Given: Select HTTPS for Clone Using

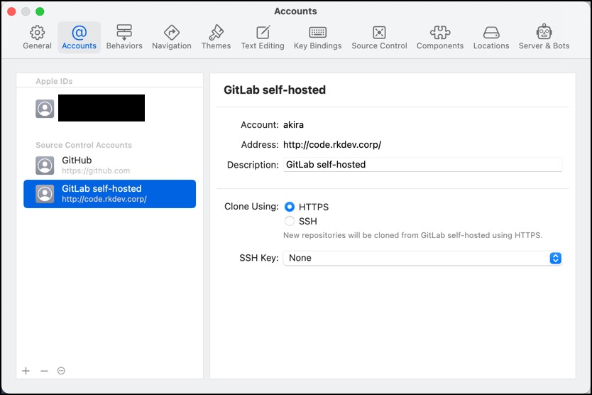Looking at the screenshot, I should (x=290, y=207).
